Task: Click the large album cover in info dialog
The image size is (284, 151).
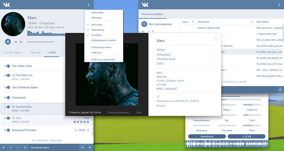Action: point(107,74)
